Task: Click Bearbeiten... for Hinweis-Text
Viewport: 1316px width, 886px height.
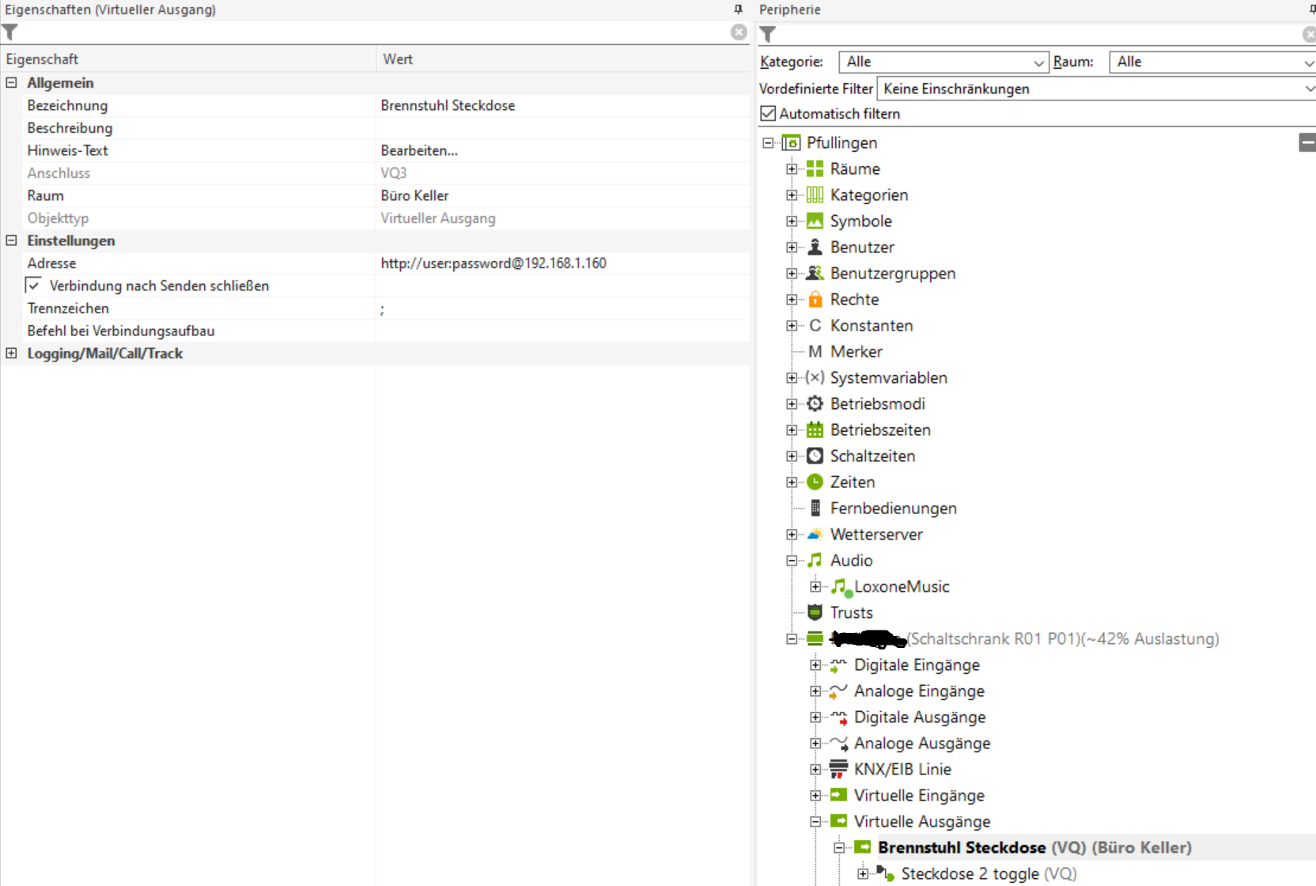Action: (419, 150)
